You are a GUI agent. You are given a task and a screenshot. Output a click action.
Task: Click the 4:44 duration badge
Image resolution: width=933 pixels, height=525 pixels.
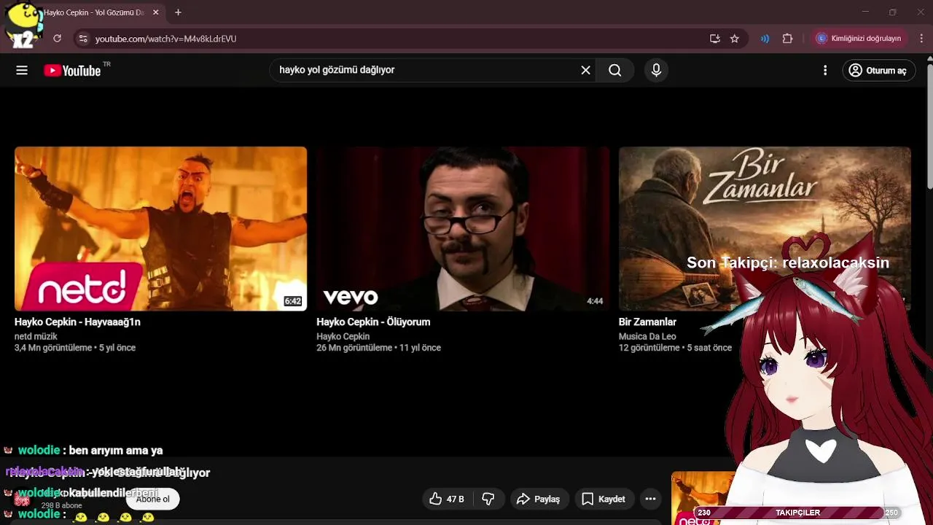[x=595, y=301]
